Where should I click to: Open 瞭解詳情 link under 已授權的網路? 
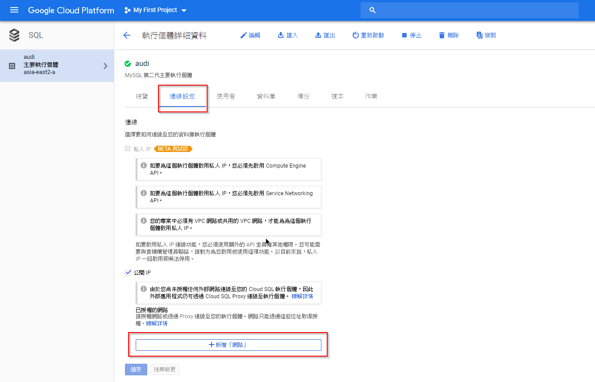pos(157,324)
